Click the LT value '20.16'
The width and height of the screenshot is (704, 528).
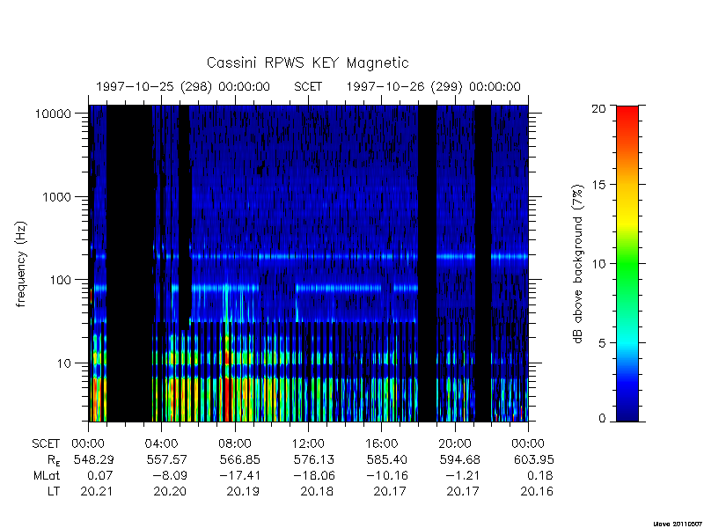537,491
